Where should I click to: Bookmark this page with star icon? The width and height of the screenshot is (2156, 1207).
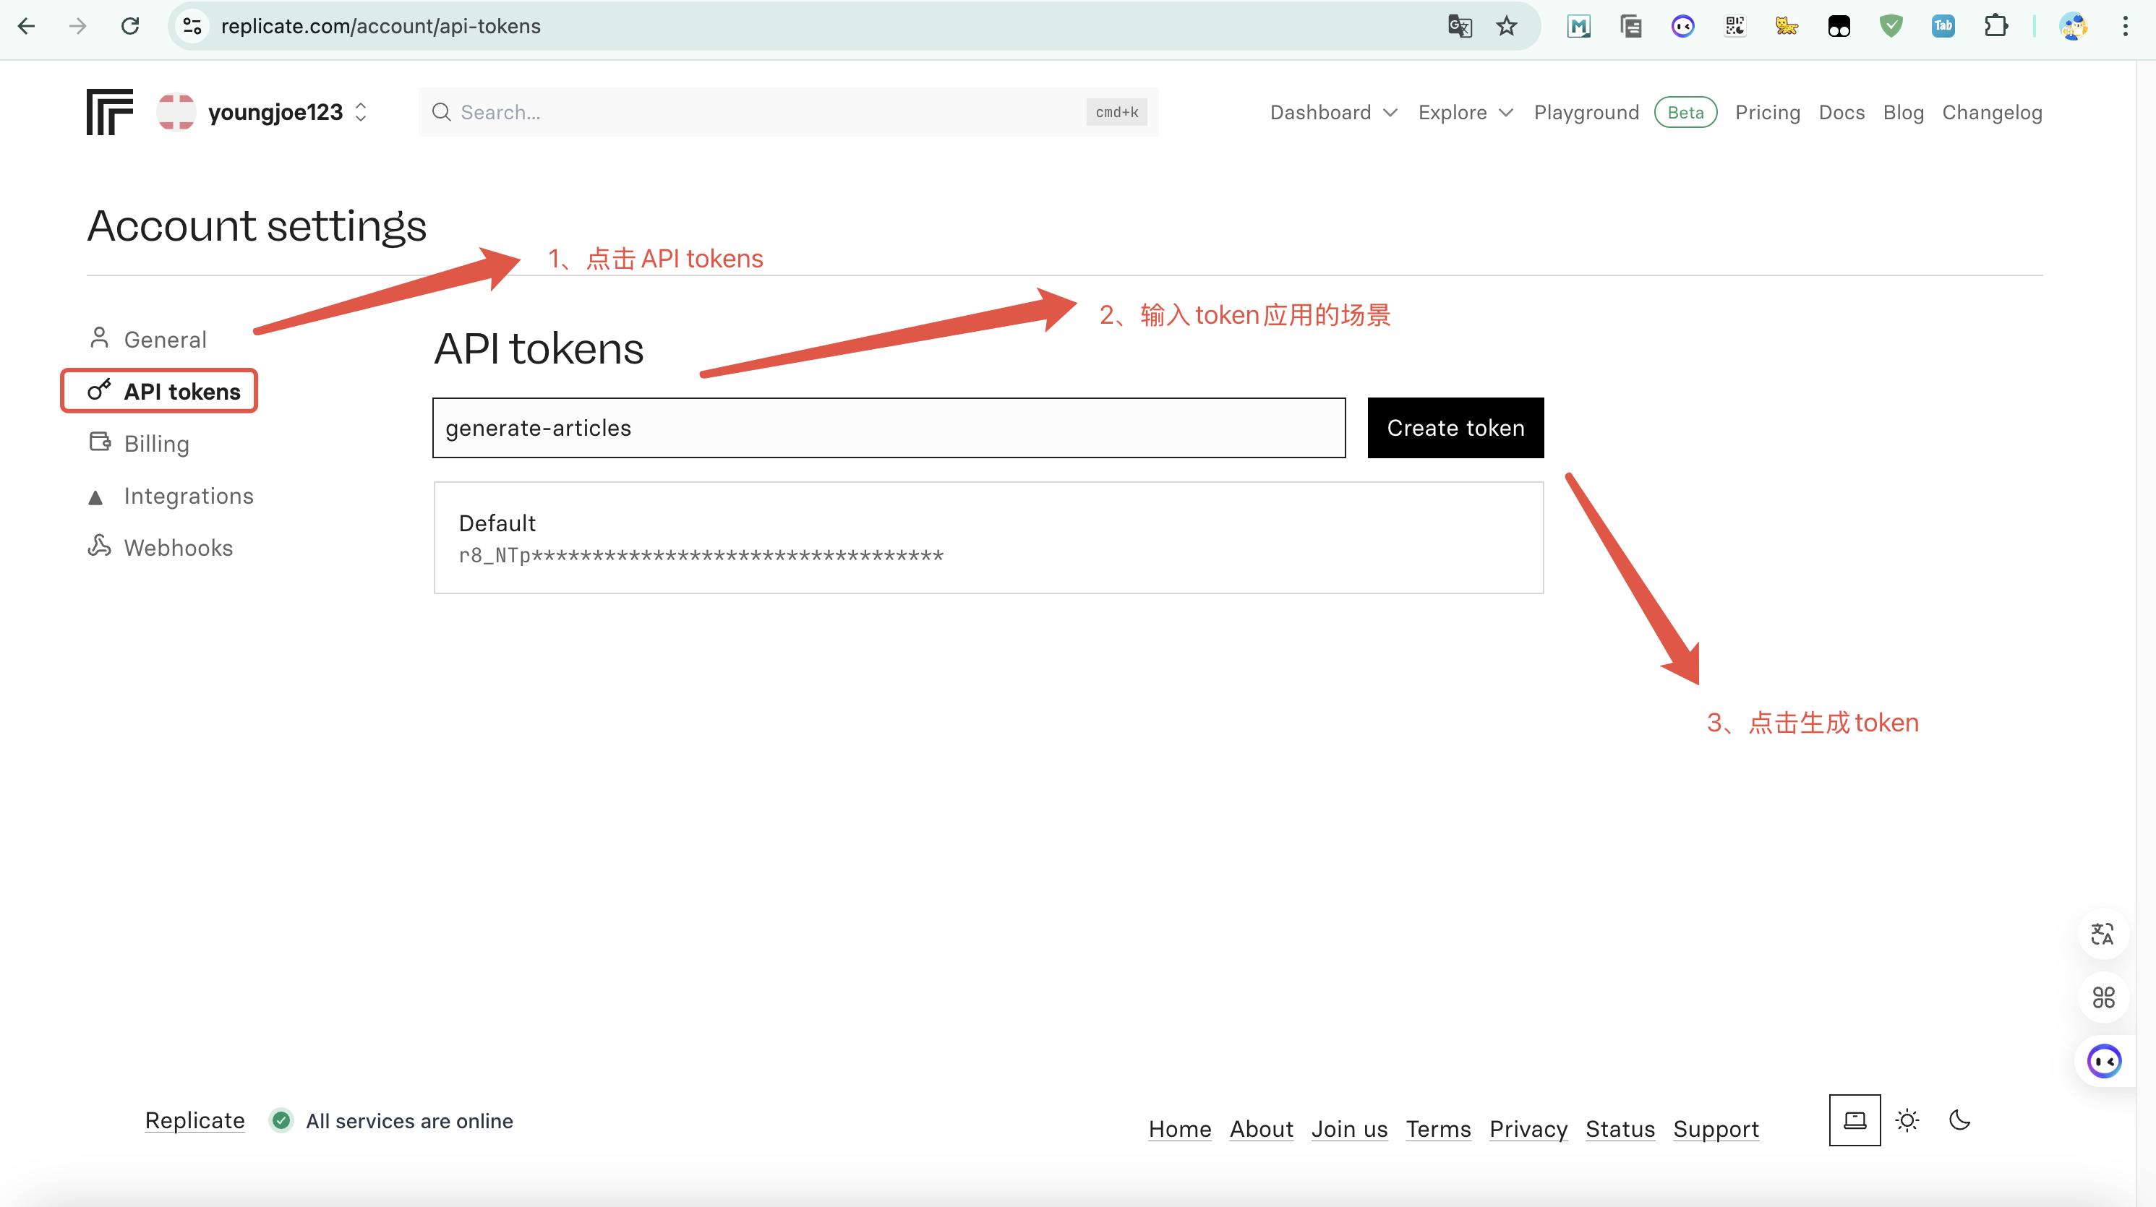[1507, 26]
